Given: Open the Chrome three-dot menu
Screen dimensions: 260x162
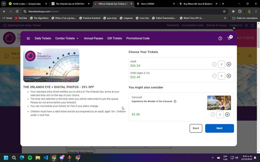Looking at the screenshot, I should 256,11.
